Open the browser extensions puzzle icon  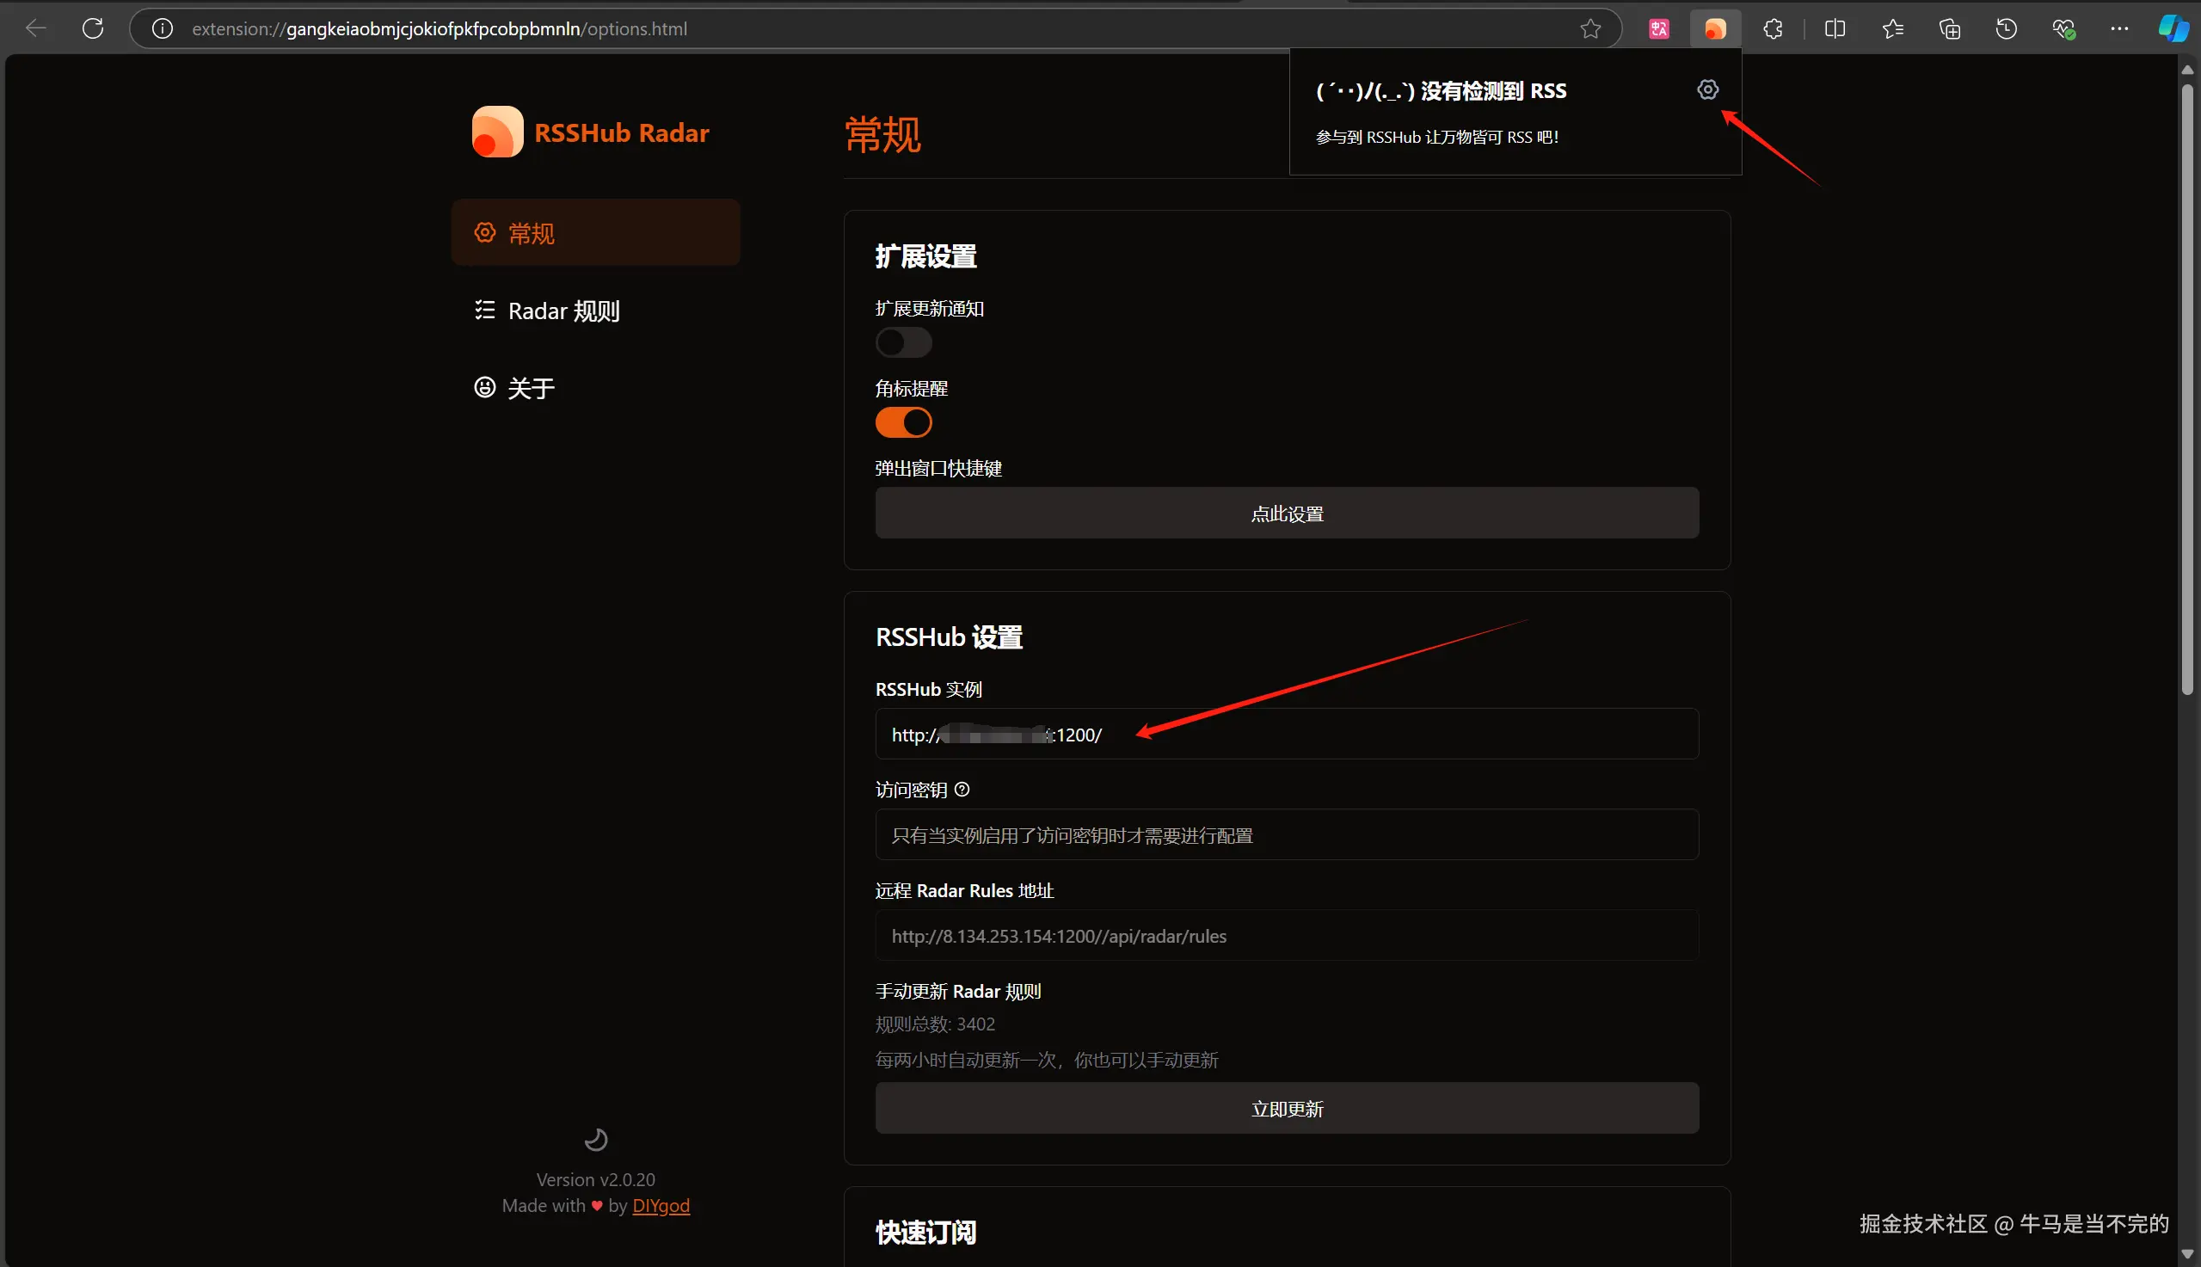[1772, 28]
